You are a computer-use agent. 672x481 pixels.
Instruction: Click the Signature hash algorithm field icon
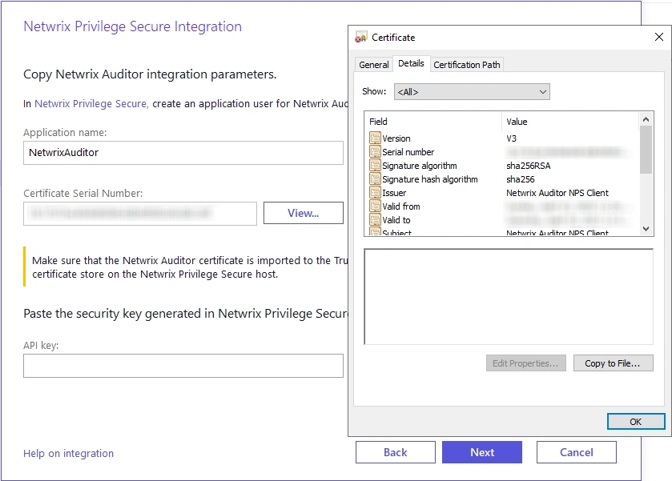(376, 178)
